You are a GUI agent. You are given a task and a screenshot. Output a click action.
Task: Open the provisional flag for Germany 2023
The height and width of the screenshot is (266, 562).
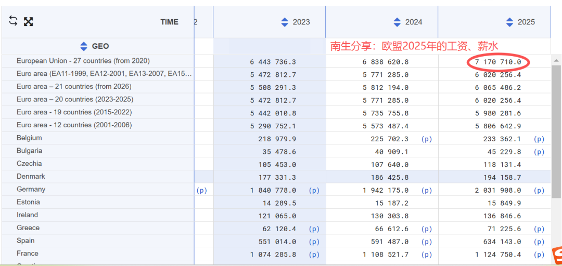[314, 191]
